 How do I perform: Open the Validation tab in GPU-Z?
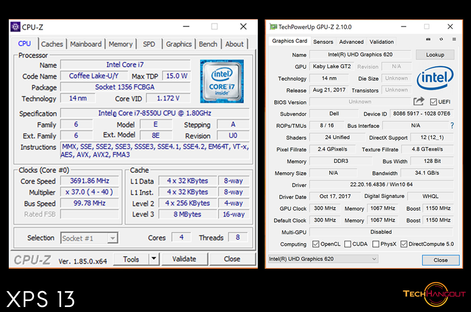(x=382, y=42)
